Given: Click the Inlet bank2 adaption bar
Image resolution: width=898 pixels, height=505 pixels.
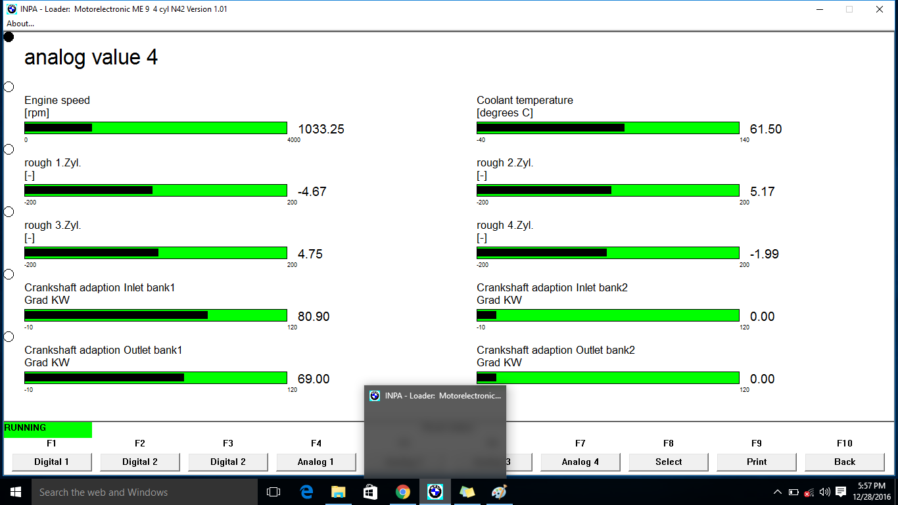Looking at the screenshot, I should pyautogui.click(x=608, y=315).
